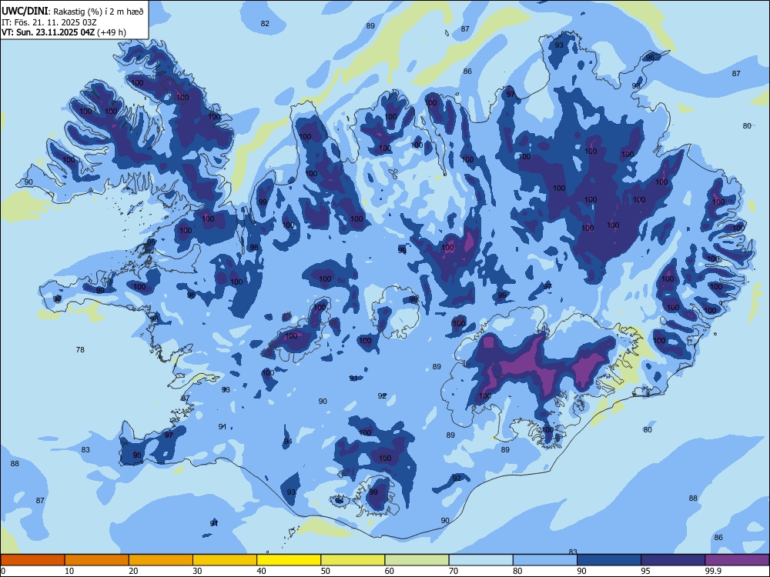Select the light blue 80–90 legend band
This screenshot has width=770, height=577.
545,560
